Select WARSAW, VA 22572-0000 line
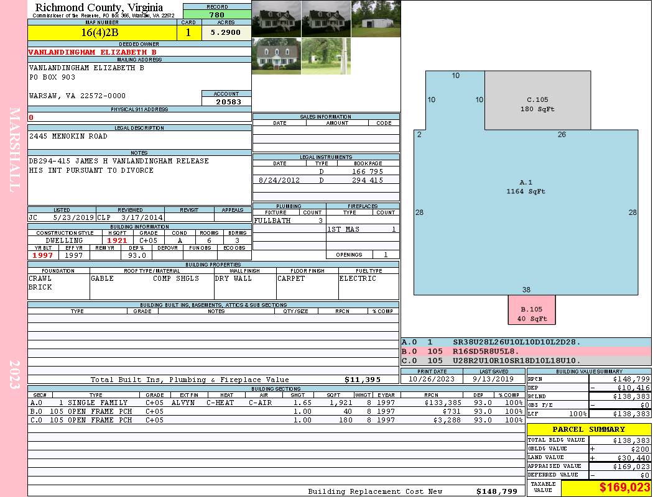The width and height of the screenshot is (653, 497). (x=77, y=96)
